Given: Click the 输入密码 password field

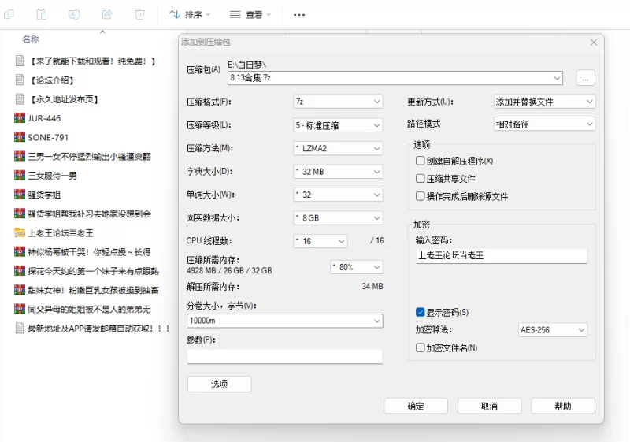Looking at the screenshot, I should tap(502, 255).
